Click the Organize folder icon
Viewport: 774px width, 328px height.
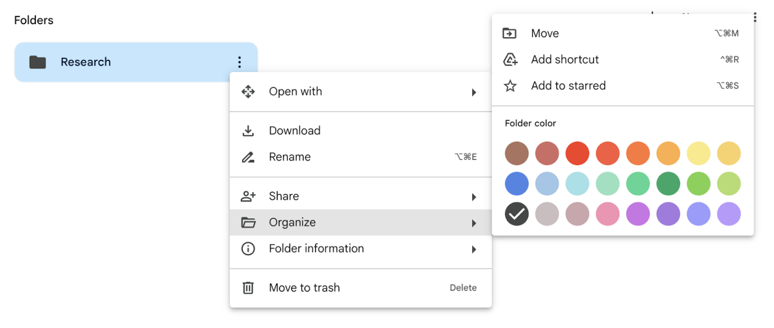coord(248,222)
